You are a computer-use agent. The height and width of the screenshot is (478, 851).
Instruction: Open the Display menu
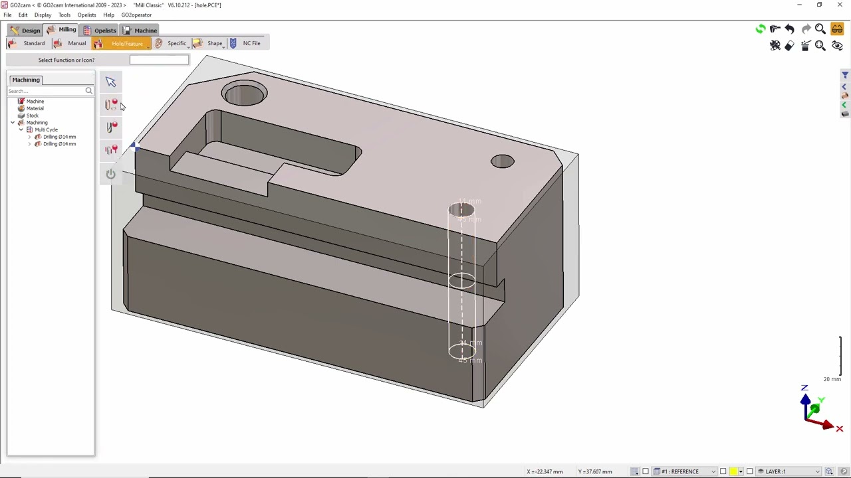(43, 15)
